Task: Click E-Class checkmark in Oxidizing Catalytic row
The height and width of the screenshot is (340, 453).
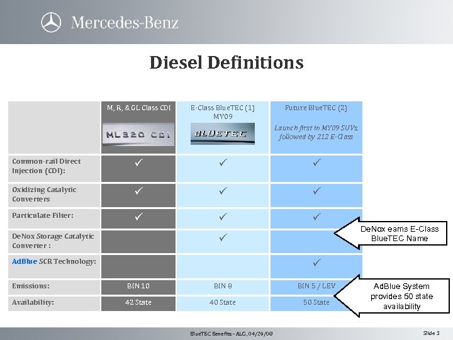Action: (223, 191)
